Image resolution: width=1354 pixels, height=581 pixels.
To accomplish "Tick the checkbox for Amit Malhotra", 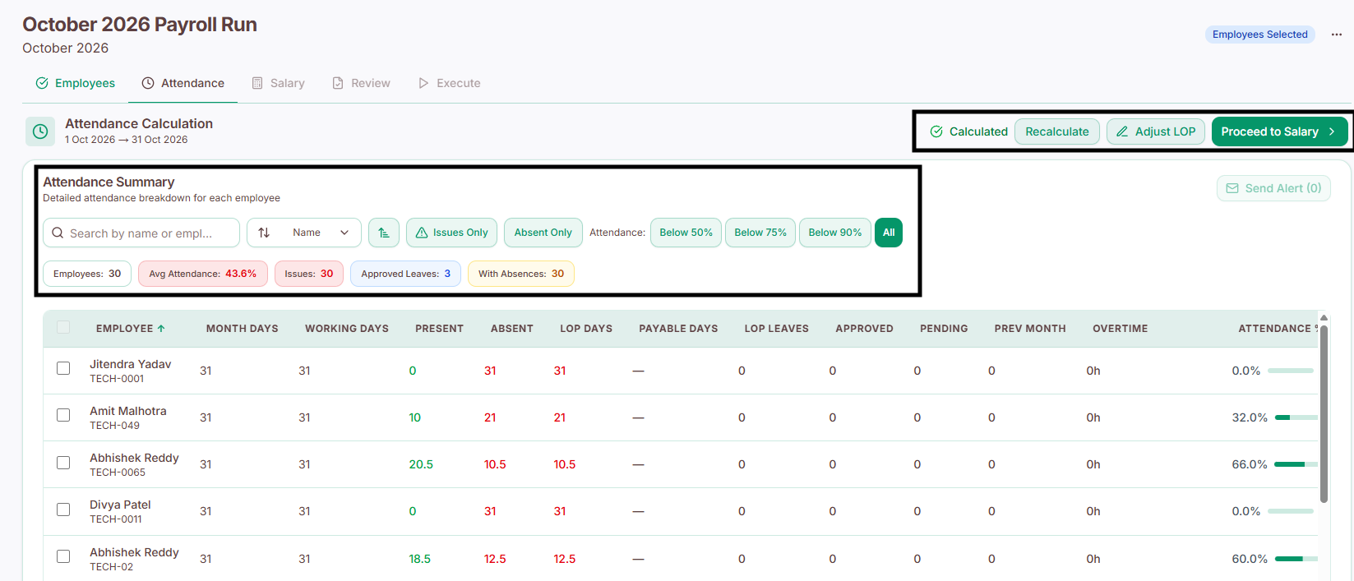I will [x=63, y=415].
